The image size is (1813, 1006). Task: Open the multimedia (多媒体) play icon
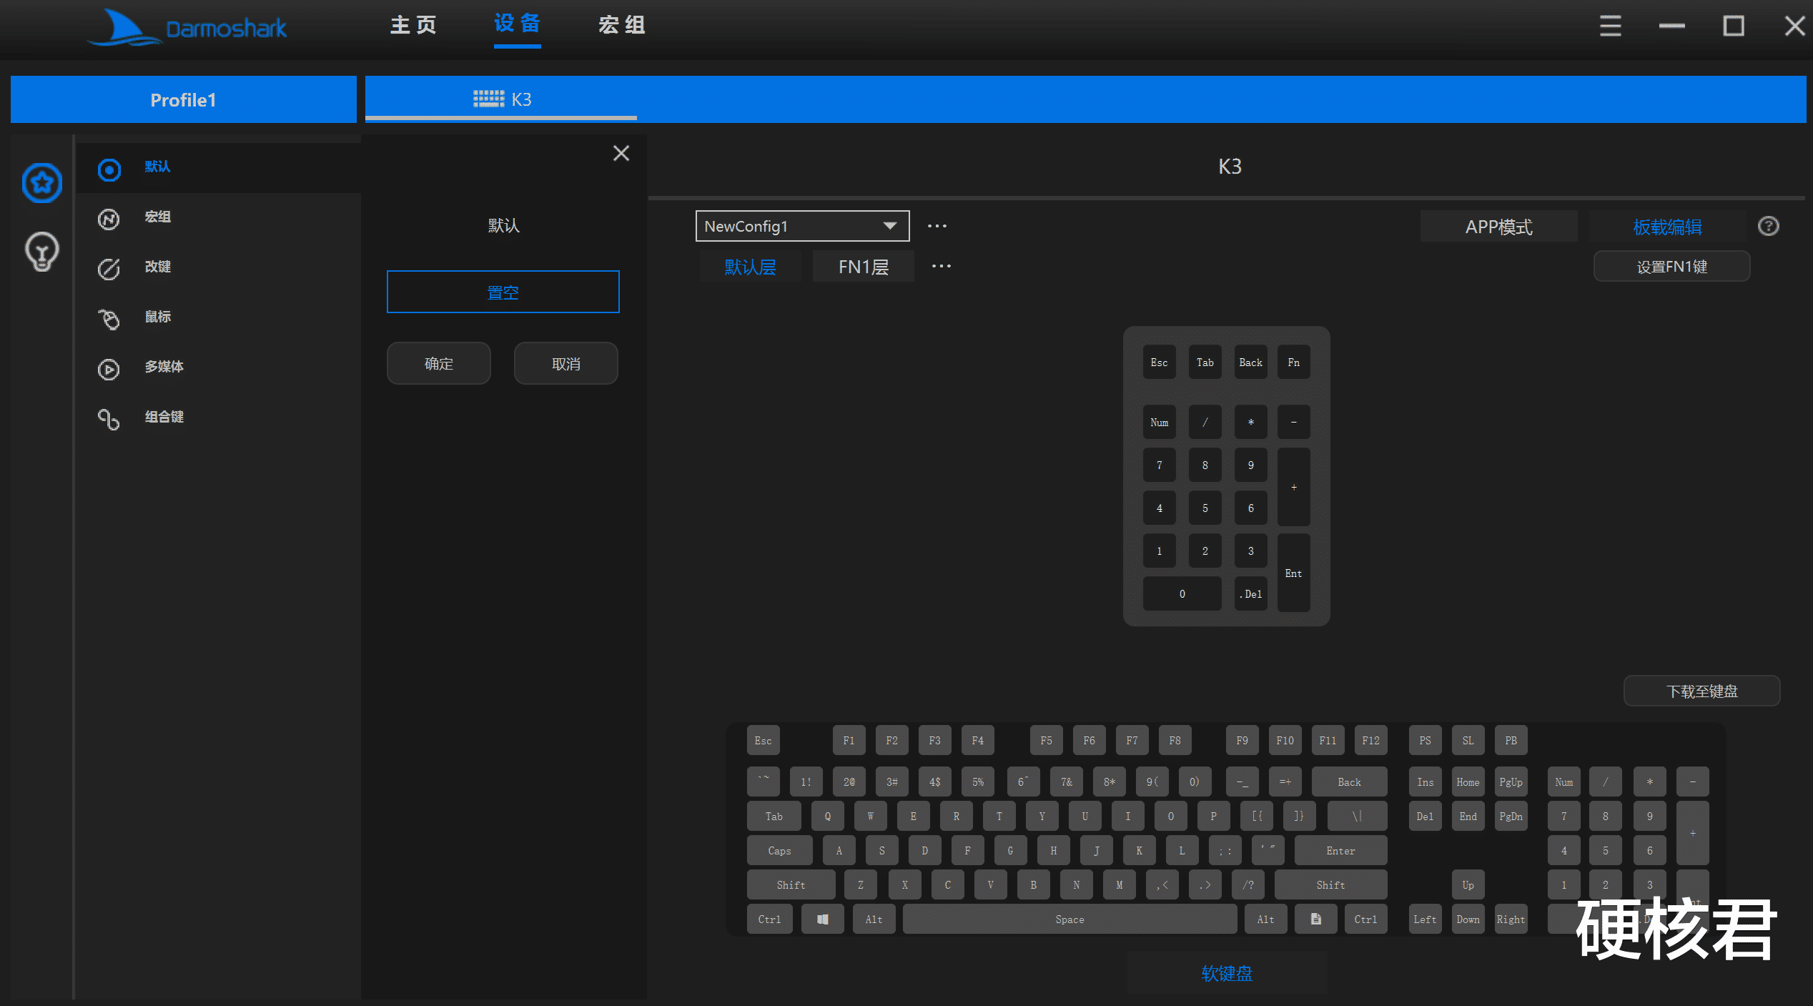109,368
